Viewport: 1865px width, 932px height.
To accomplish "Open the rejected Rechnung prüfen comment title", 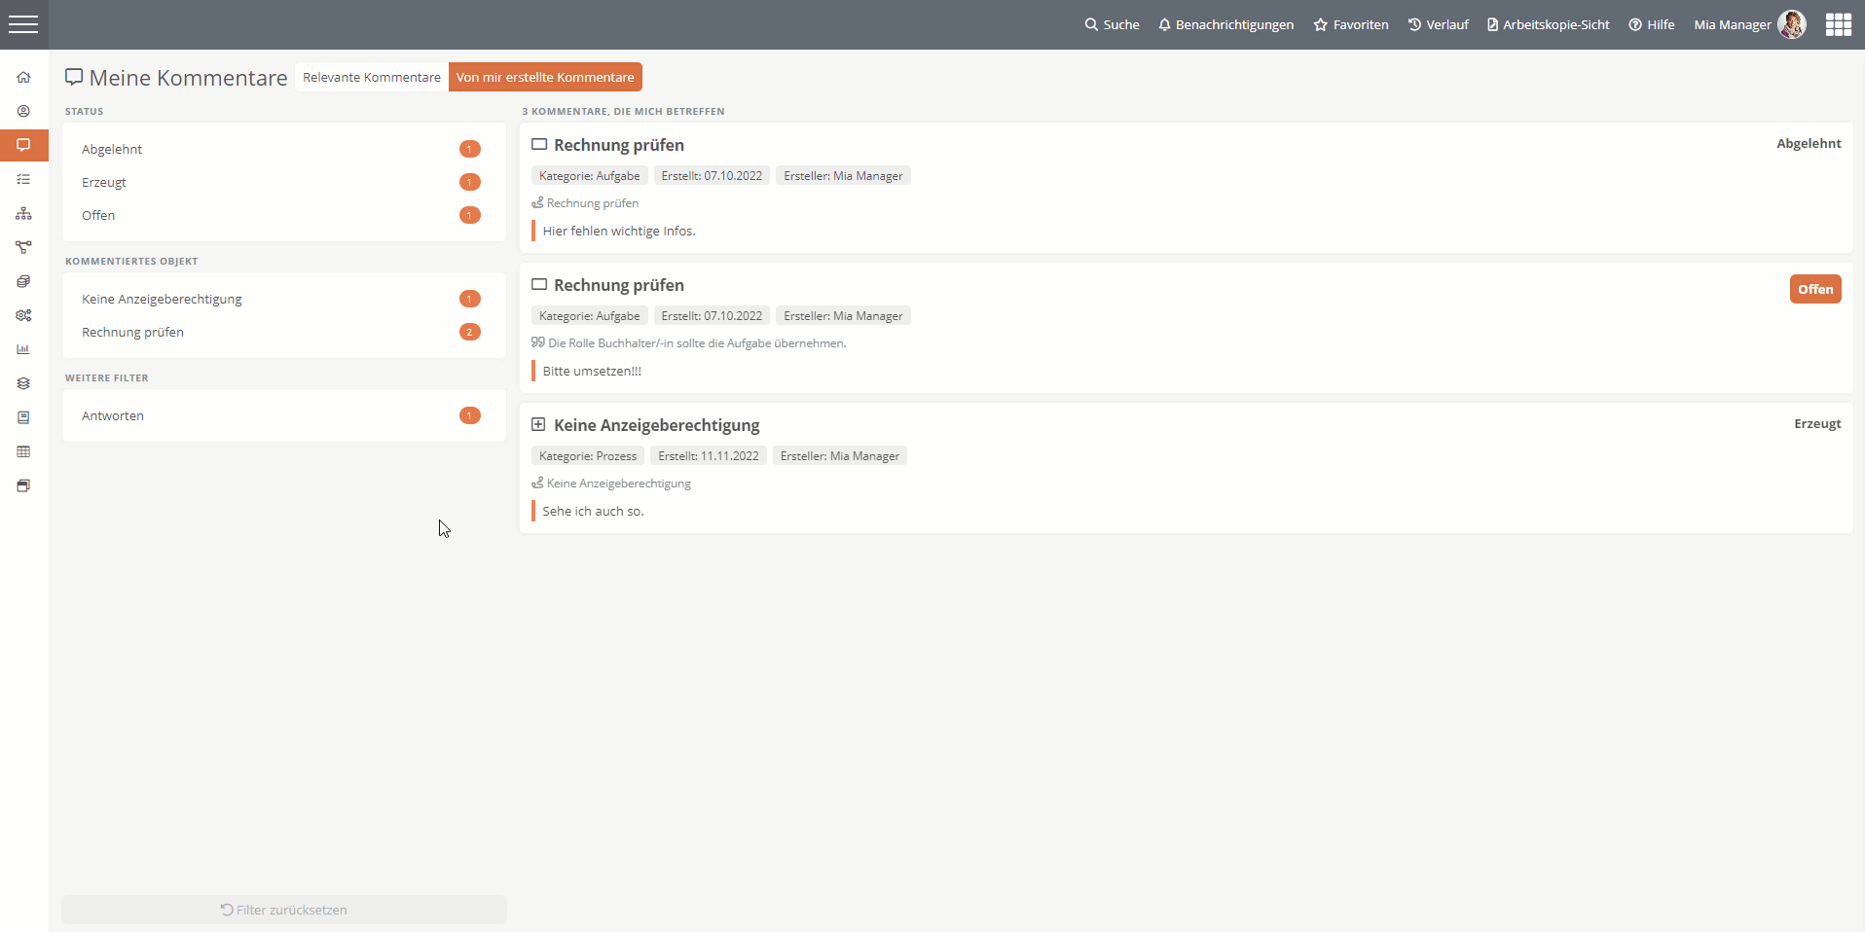I will (x=619, y=145).
